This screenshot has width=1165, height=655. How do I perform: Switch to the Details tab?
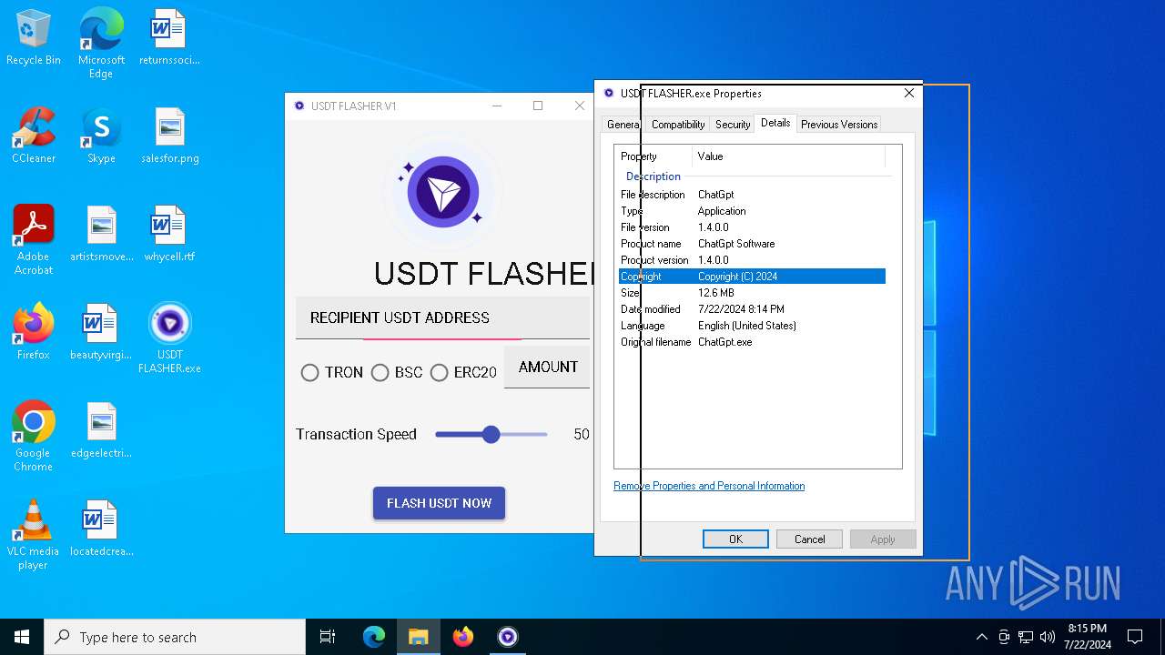775,124
